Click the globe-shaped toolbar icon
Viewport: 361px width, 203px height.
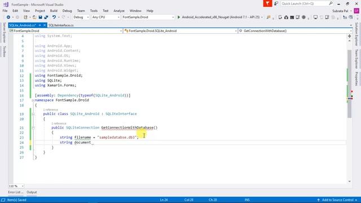point(303,17)
